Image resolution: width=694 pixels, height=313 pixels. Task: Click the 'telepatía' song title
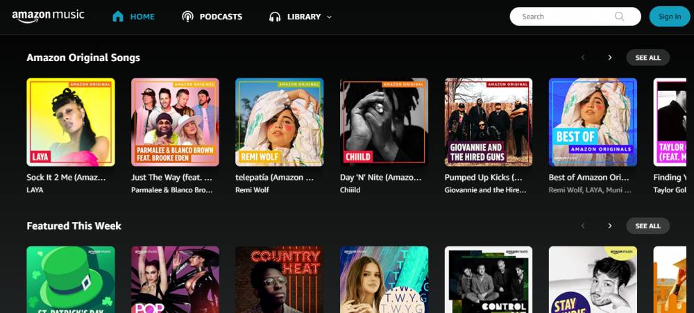click(275, 178)
